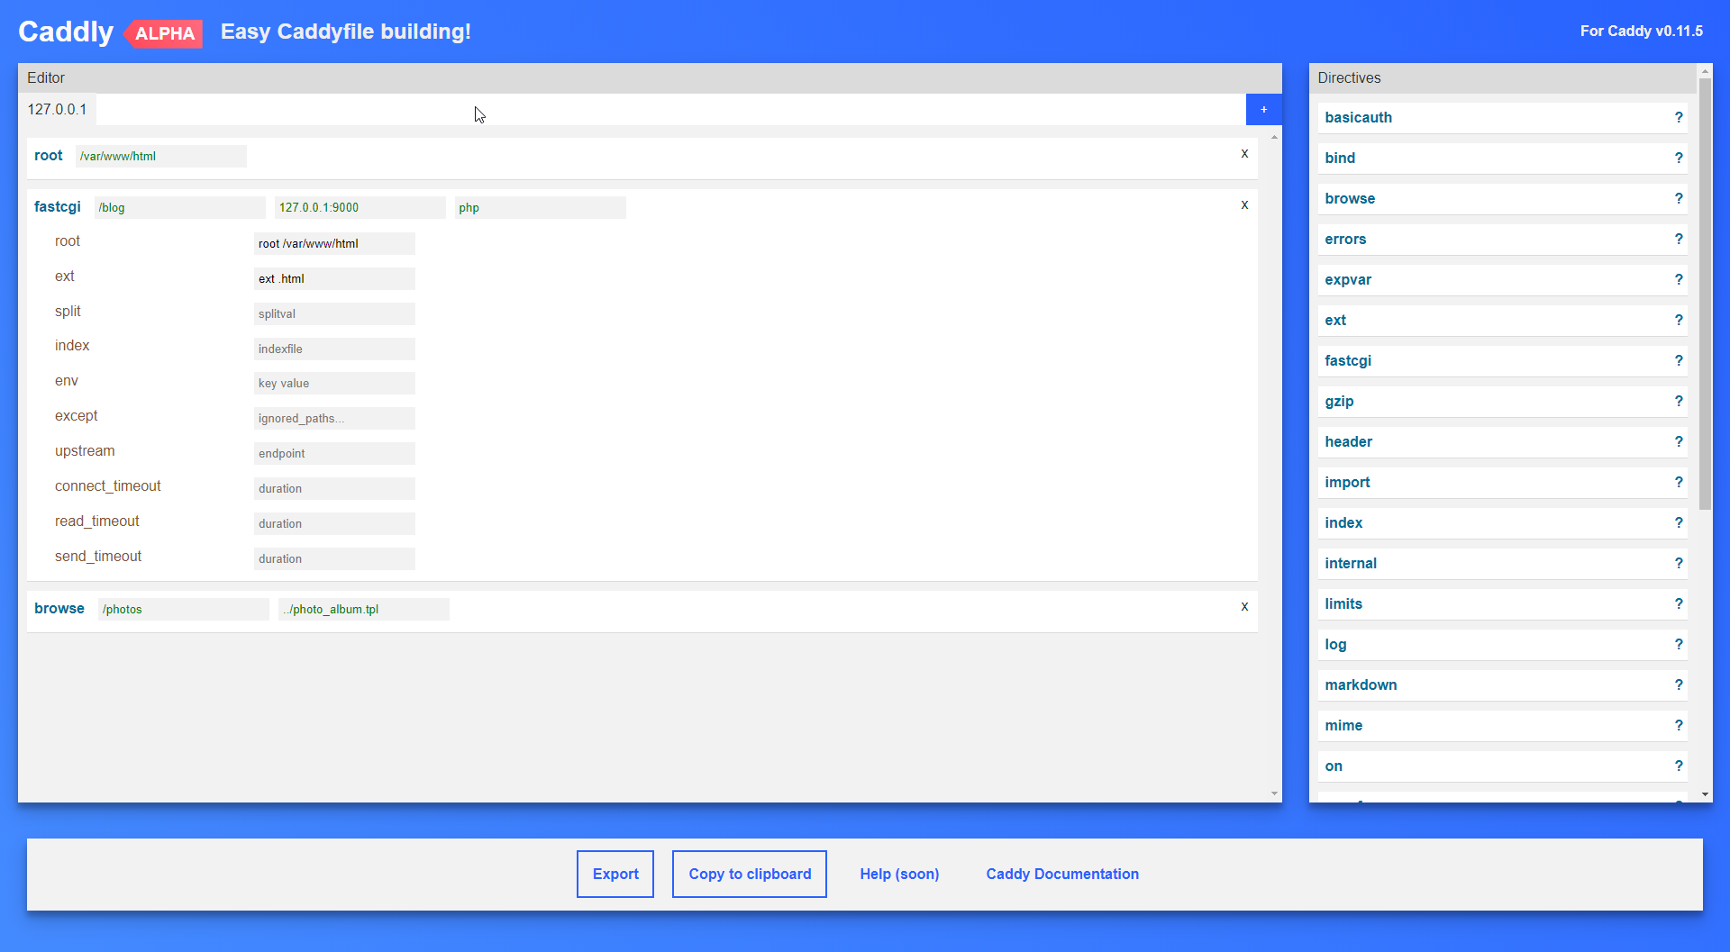
Task: Open help for mime directive
Action: pos(1679,725)
